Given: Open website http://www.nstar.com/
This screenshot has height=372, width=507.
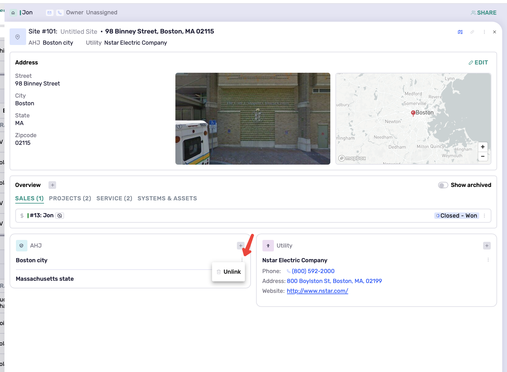Looking at the screenshot, I should pos(318,291).
